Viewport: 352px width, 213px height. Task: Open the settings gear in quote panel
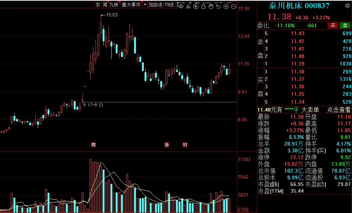tap(347, 6)
